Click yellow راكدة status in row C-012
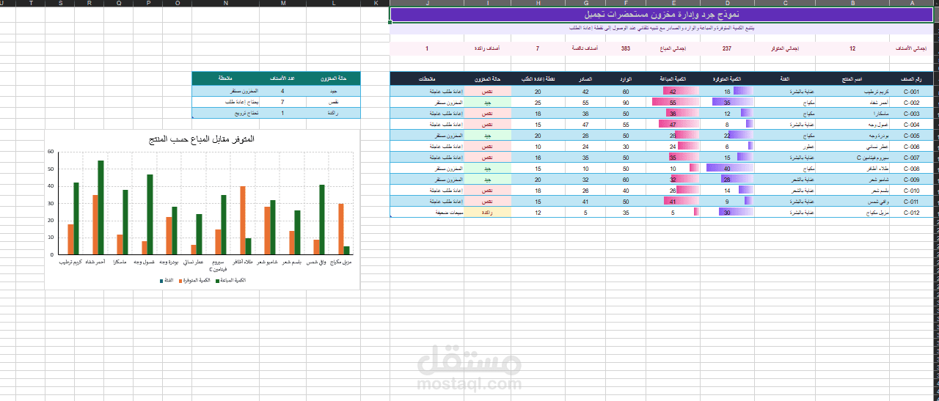Screen dimensions: 939x401 pyautogui.click(x=487, y=212)
